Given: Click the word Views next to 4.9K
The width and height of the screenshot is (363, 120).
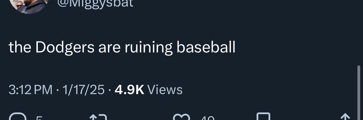Looking at the screenshot, I should click(x=165, y=90).
